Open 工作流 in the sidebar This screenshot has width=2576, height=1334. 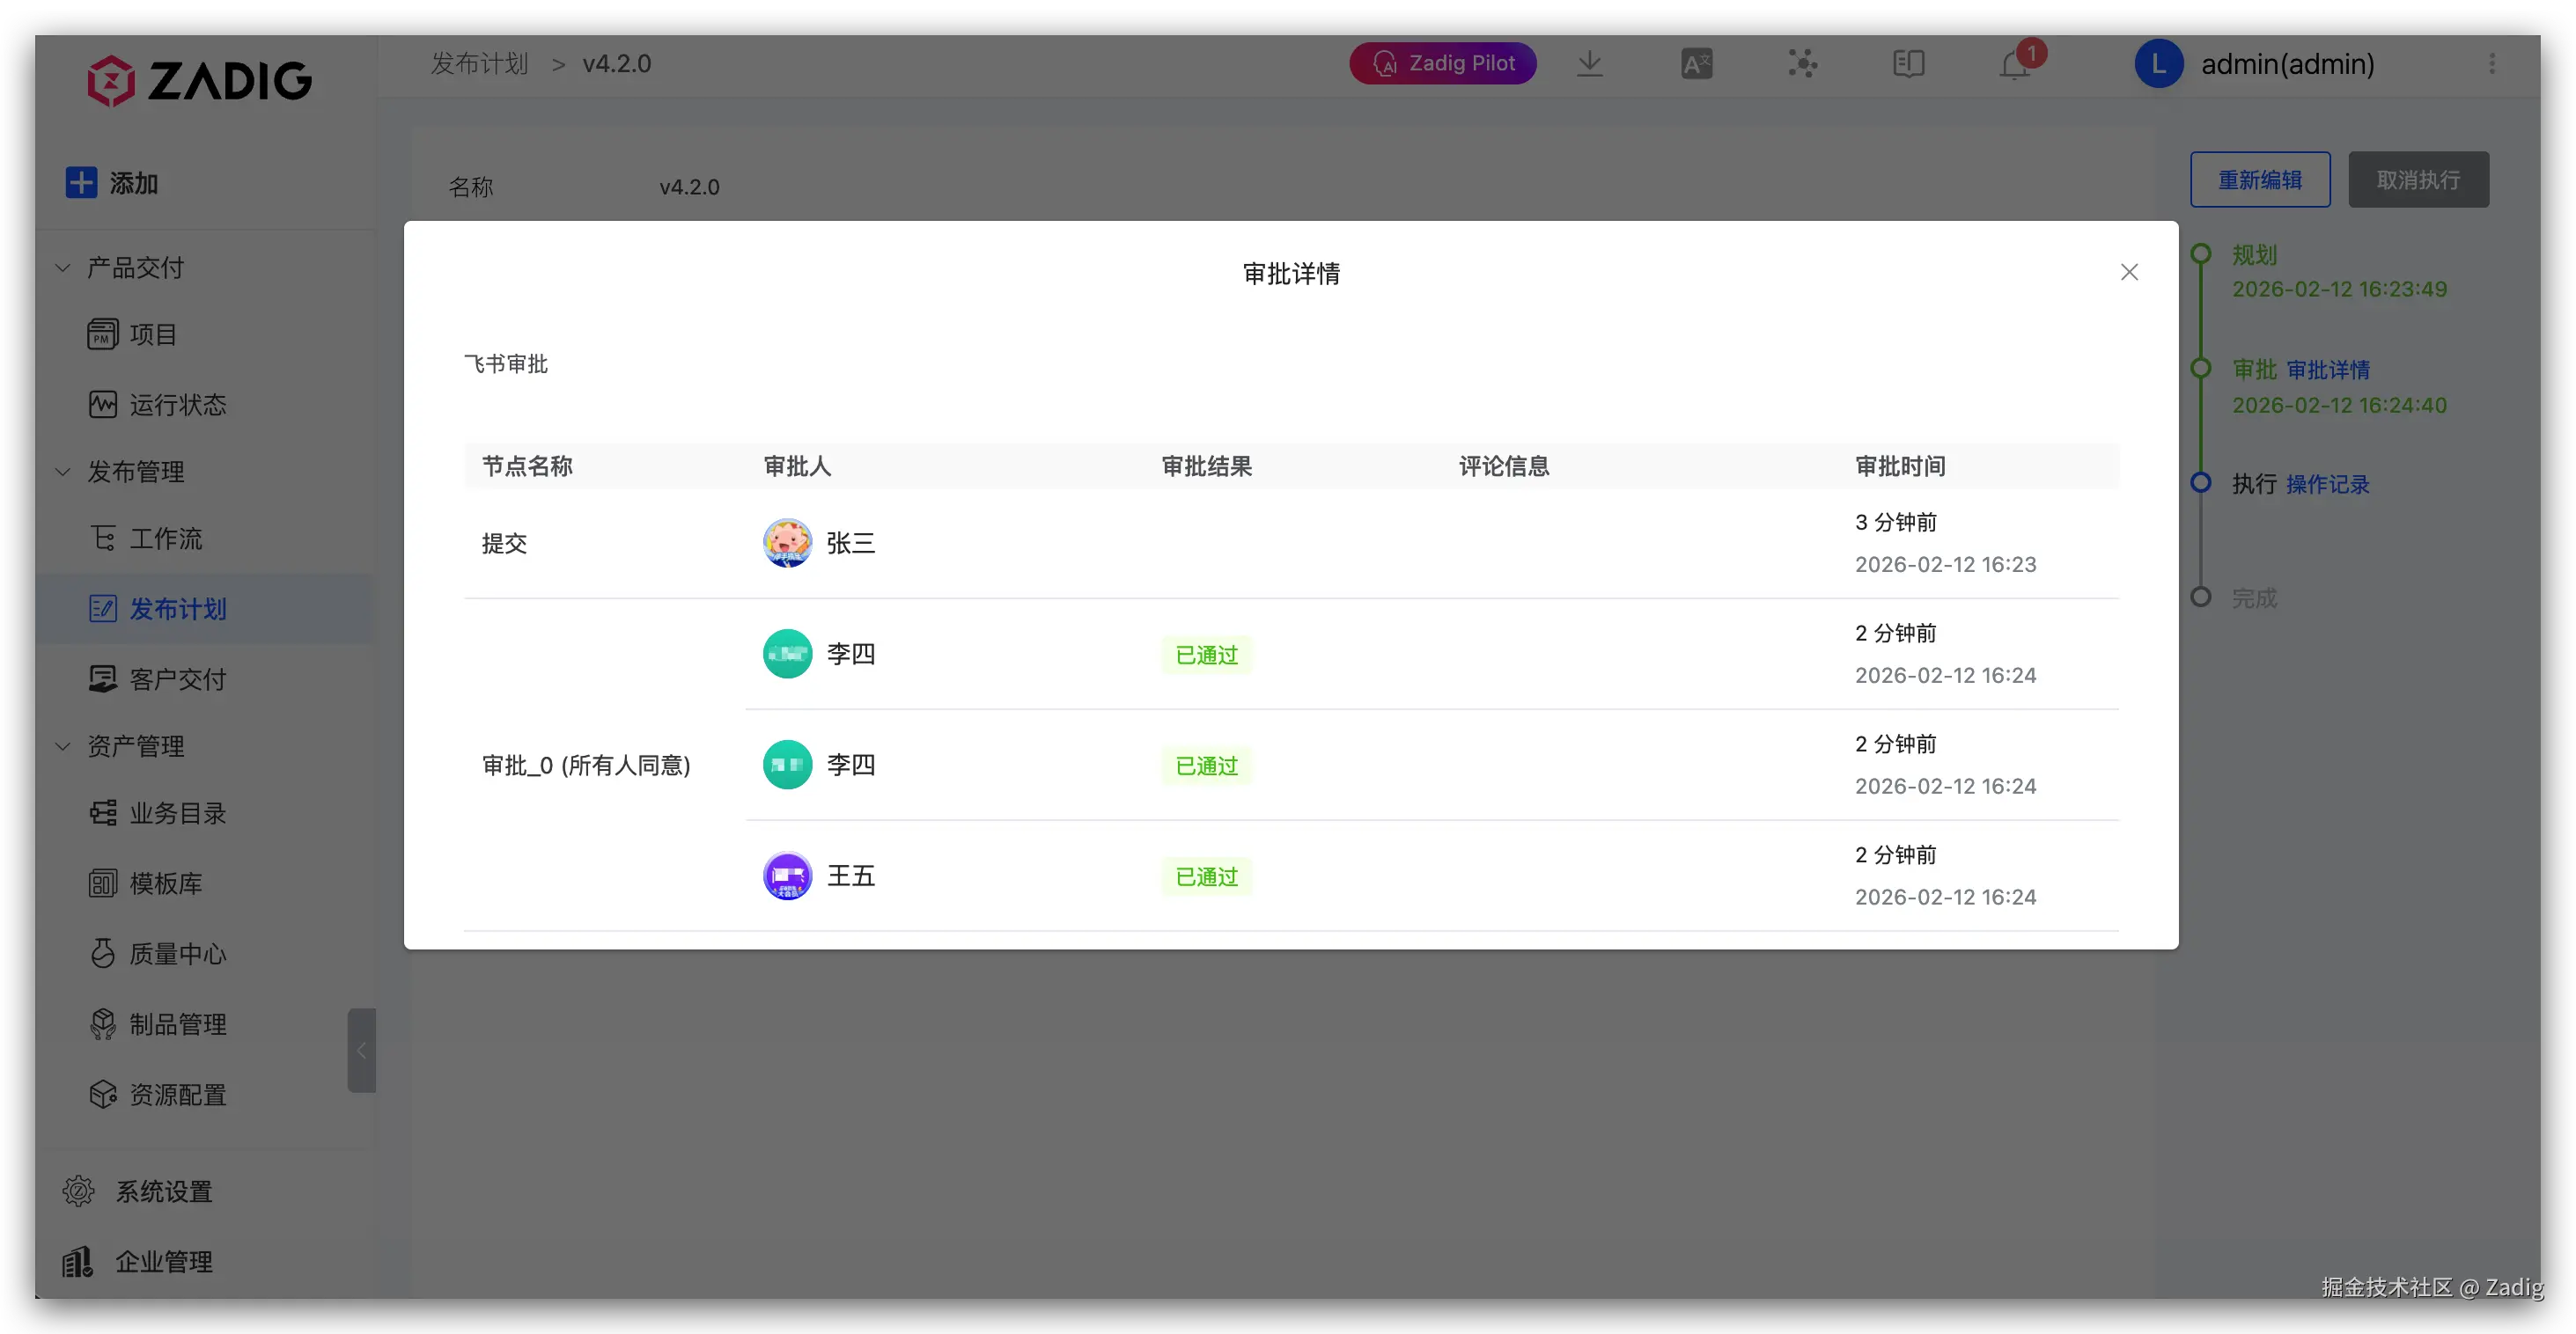pos(165,539)
